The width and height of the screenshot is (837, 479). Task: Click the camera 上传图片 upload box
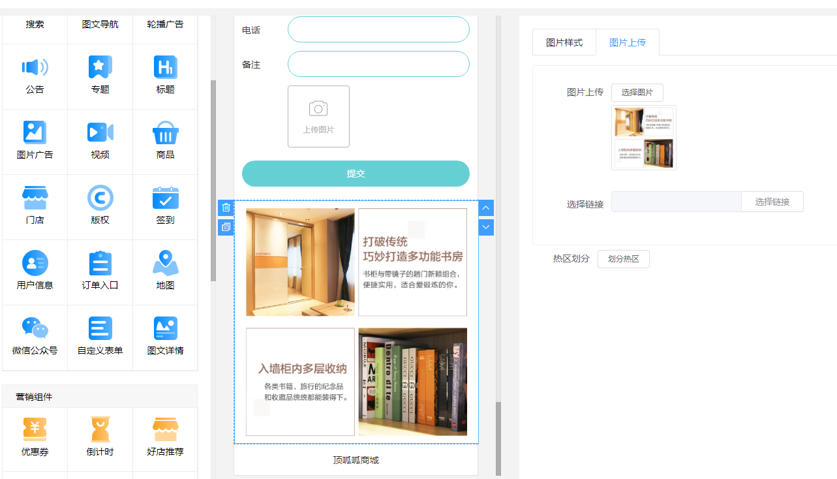coord(318,116)
